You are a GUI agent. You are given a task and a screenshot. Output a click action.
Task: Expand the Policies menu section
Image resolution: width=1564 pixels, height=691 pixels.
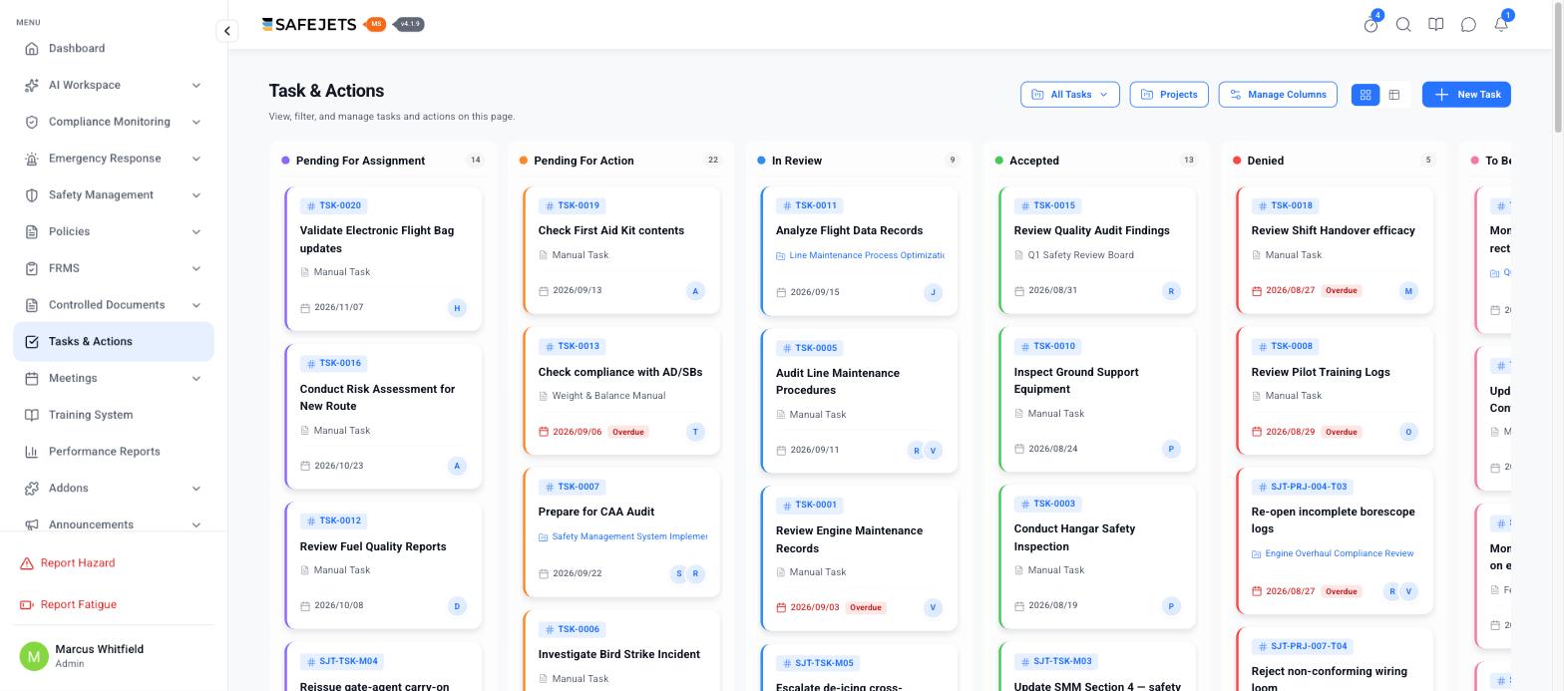pyautogui.click(x=114, y=232)
